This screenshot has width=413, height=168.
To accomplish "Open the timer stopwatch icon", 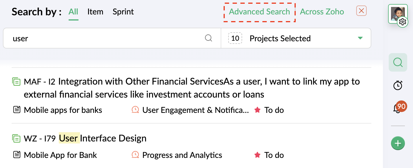I will 398,85.
